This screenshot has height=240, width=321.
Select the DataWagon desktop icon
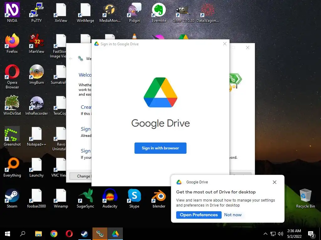point(208,12)
